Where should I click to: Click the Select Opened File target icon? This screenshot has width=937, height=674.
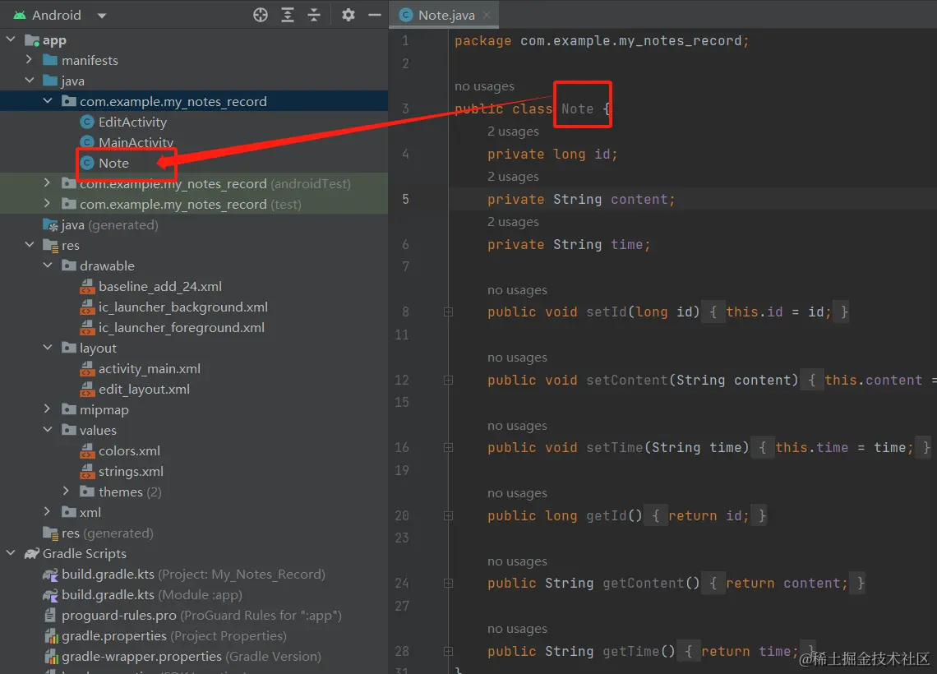pyautogui.click(x=261, y=15)
